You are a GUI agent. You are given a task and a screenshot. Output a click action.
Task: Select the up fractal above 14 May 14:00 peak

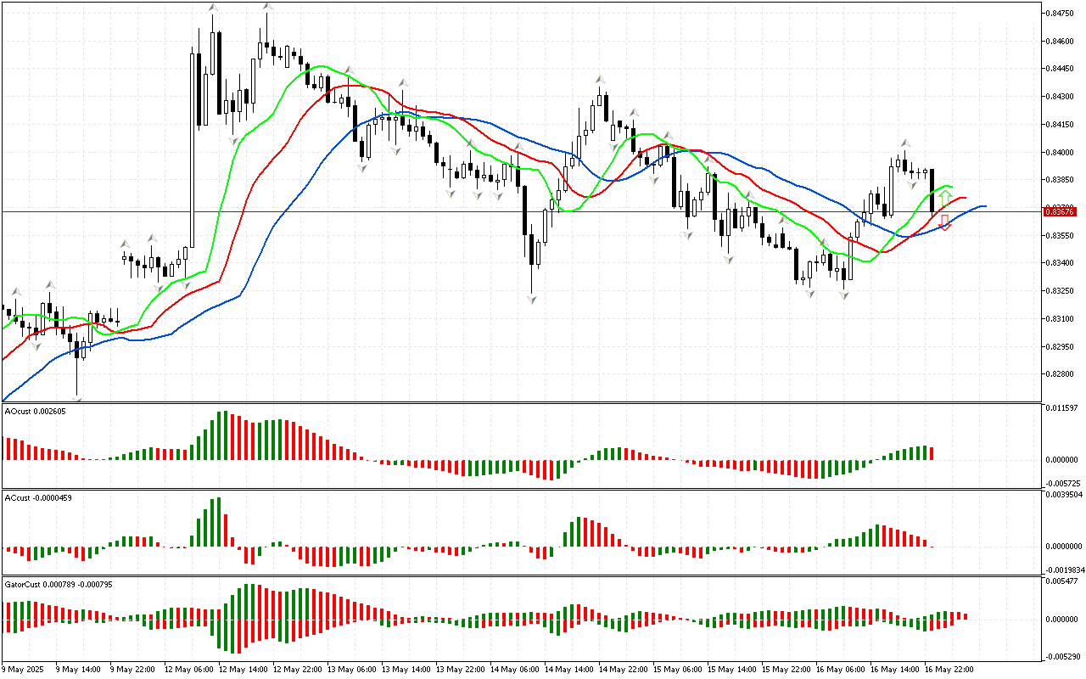[x=599, y=78]
